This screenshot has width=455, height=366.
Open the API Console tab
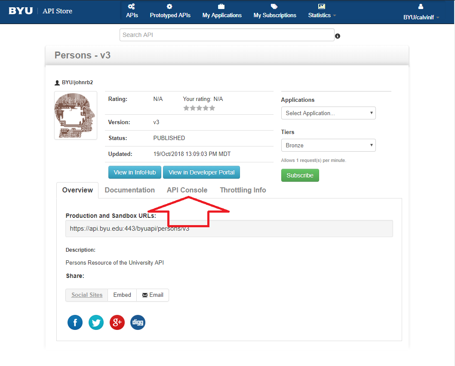click(187, 190)
